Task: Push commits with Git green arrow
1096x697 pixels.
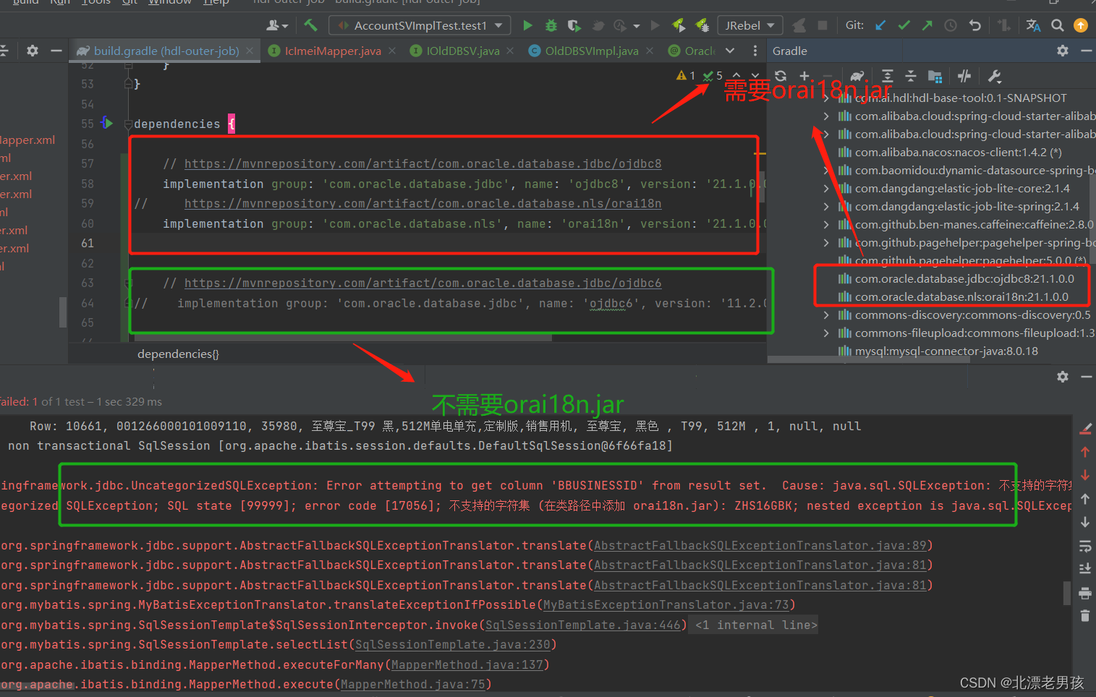Action: pyautogui.click(x=927, y=25)
